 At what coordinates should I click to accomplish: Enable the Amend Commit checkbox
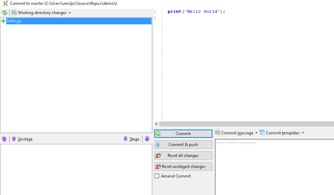[x=157, y=176]
